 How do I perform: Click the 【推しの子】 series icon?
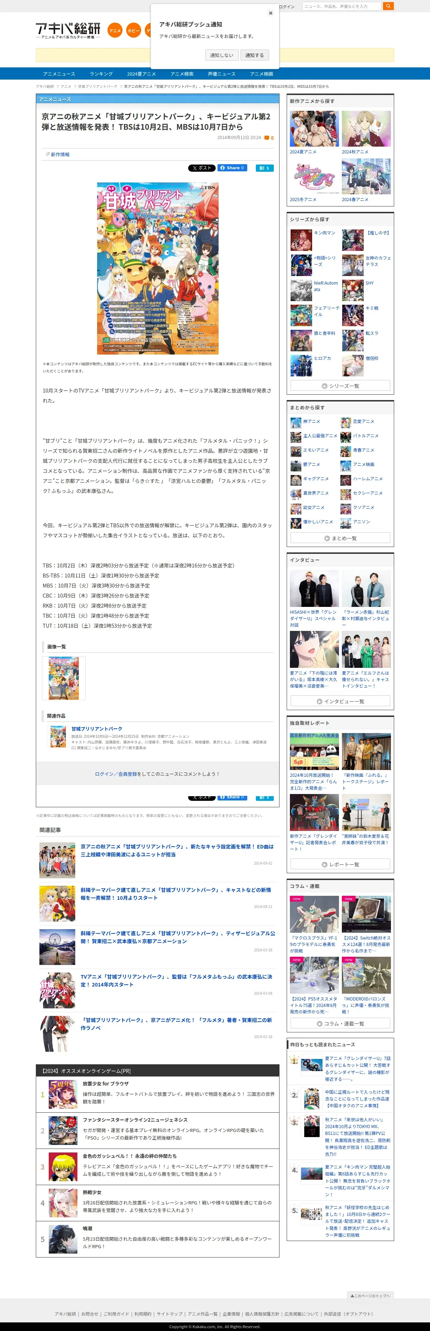(x=353, y=240)
